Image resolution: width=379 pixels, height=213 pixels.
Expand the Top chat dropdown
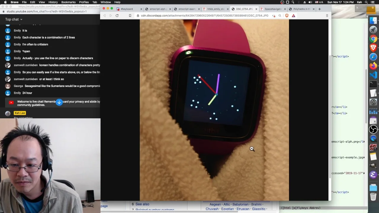(14, 19)
